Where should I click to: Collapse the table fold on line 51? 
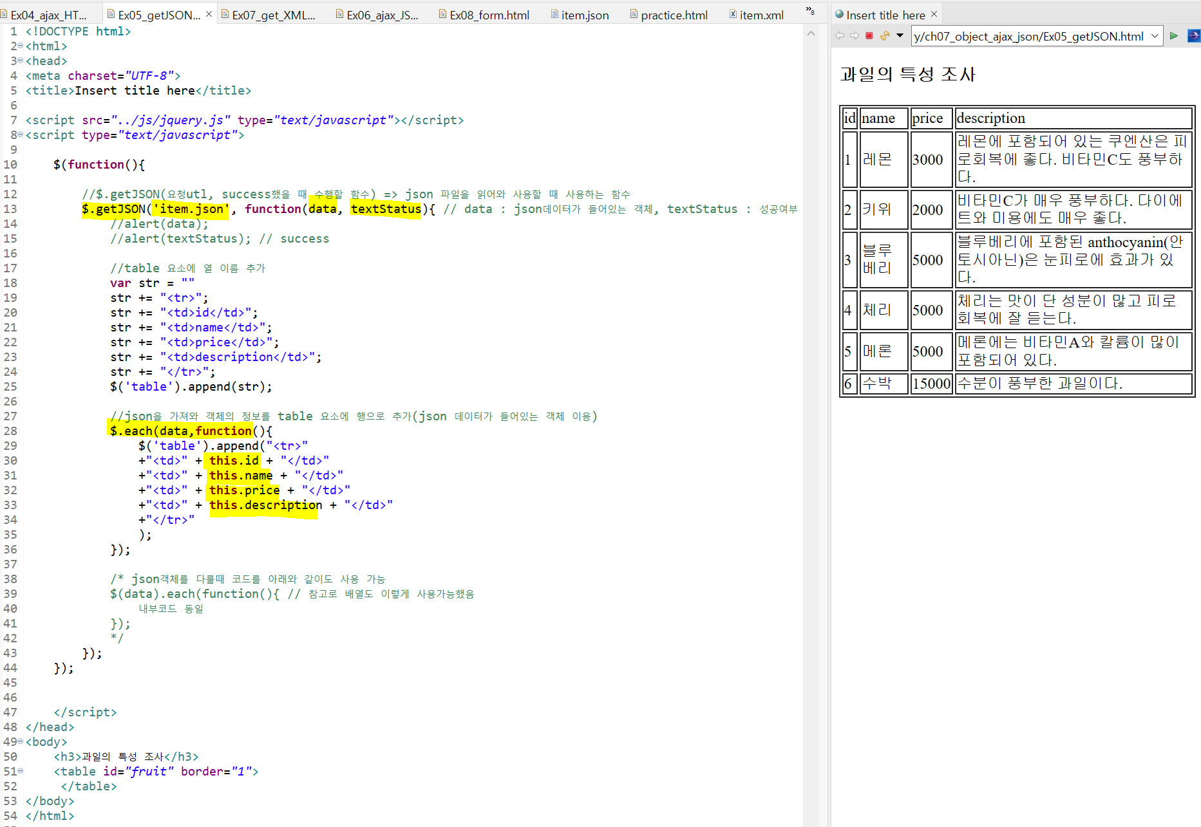pyautogui.click(x=21, y=771)
